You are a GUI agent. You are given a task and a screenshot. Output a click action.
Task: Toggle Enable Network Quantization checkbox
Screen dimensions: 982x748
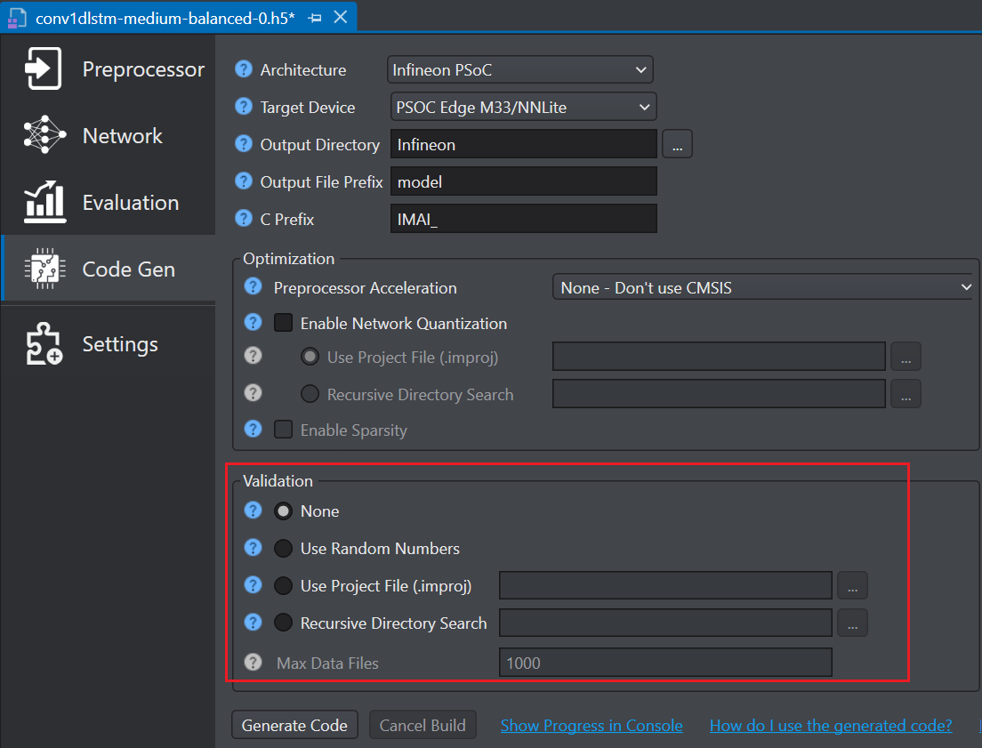tap(284, 323)
